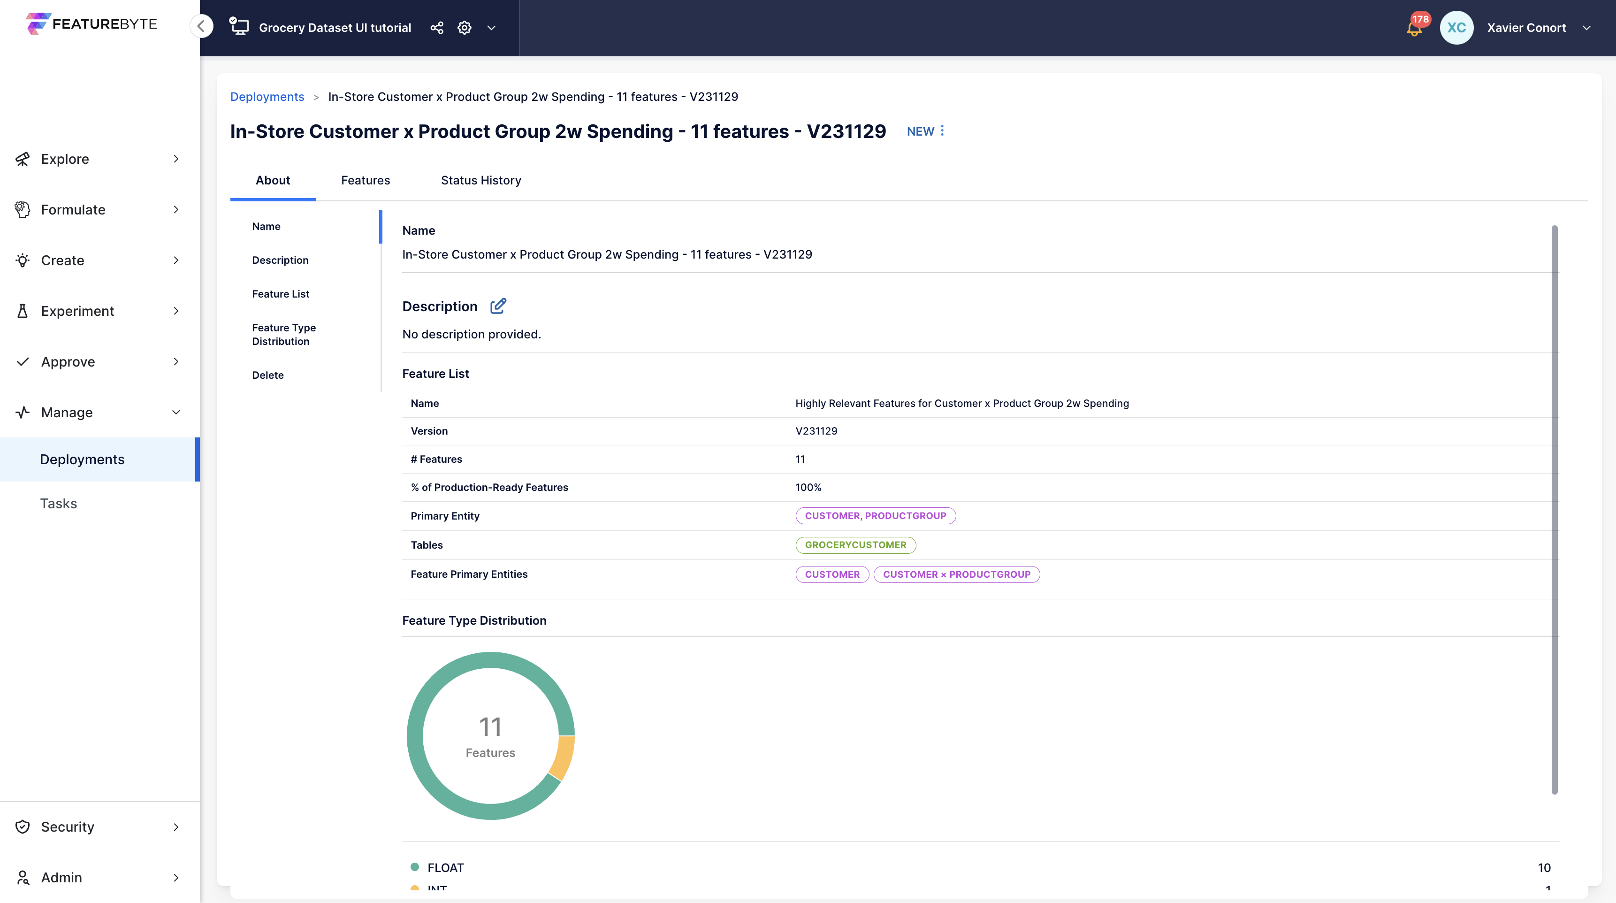Jump to Feature List in the outline
This screenshot has height=903, width=1616.
tap(281, 294)
